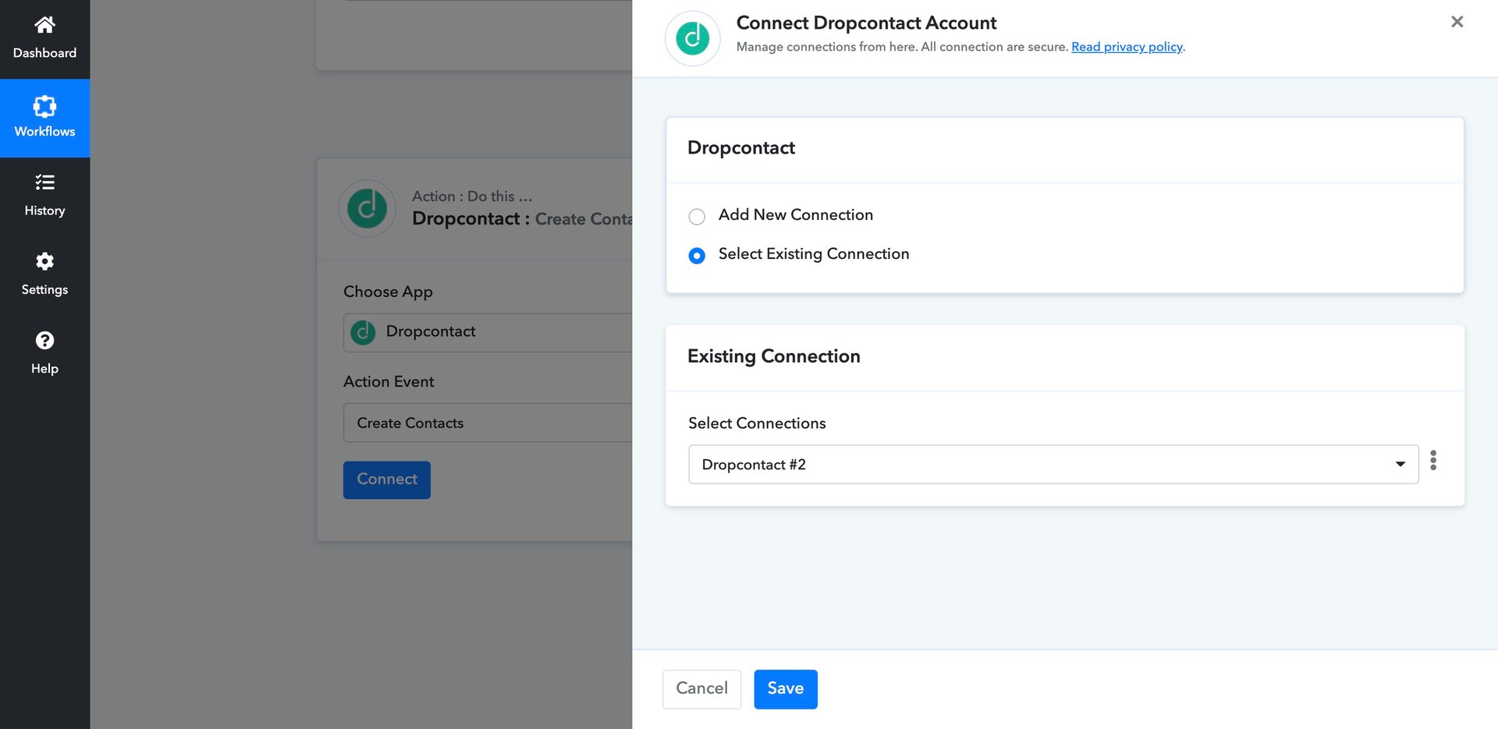Viewport: 1498px width, 729px height.
Task: Click the Connect button in the action step
Action: [387, 480]
